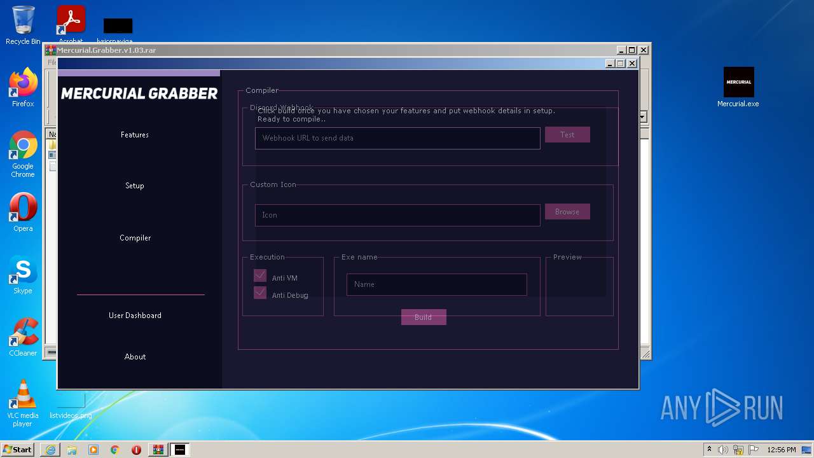The height and width of the screenshot is (458, 814).
Task: Select the Mercurial.exe desktop icon
Action: click(x=738, y=87)
